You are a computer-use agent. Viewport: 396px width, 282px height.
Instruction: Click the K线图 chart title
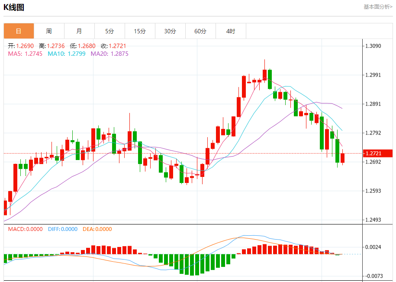pos(14,7)
